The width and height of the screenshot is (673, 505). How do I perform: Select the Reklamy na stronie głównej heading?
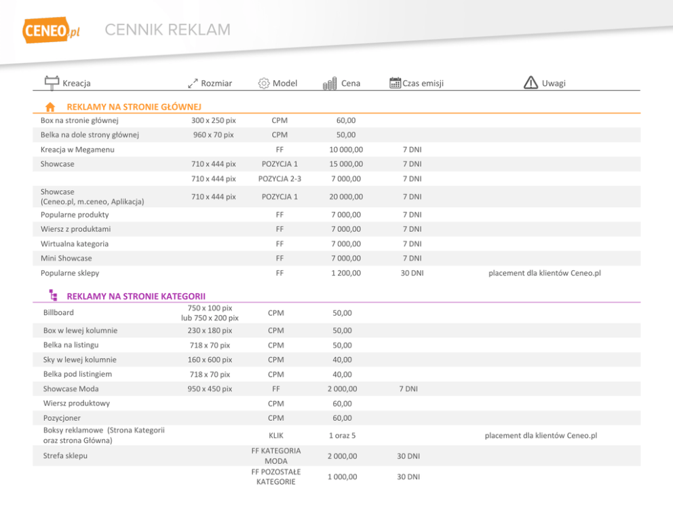(x=134, y=107)
